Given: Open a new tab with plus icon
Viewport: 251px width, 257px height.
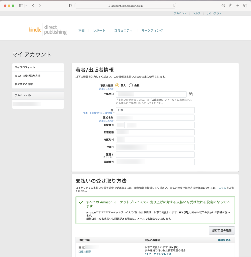Looking at the screenshot, I should tap(238, 6).
